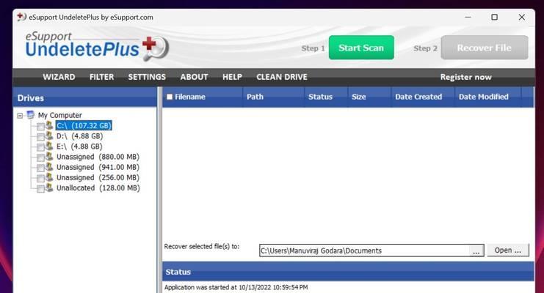
Task: Toggle the select-all Filename checkbox
Action: pos(170,97)
